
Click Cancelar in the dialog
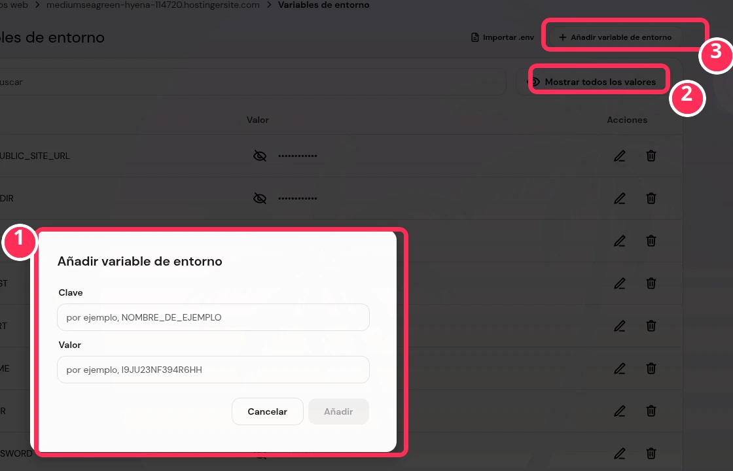click(x=268, y=411)
